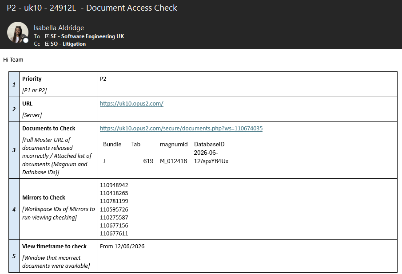
Task: Click the DatabaseID column header
Action: tap(209, 144)
